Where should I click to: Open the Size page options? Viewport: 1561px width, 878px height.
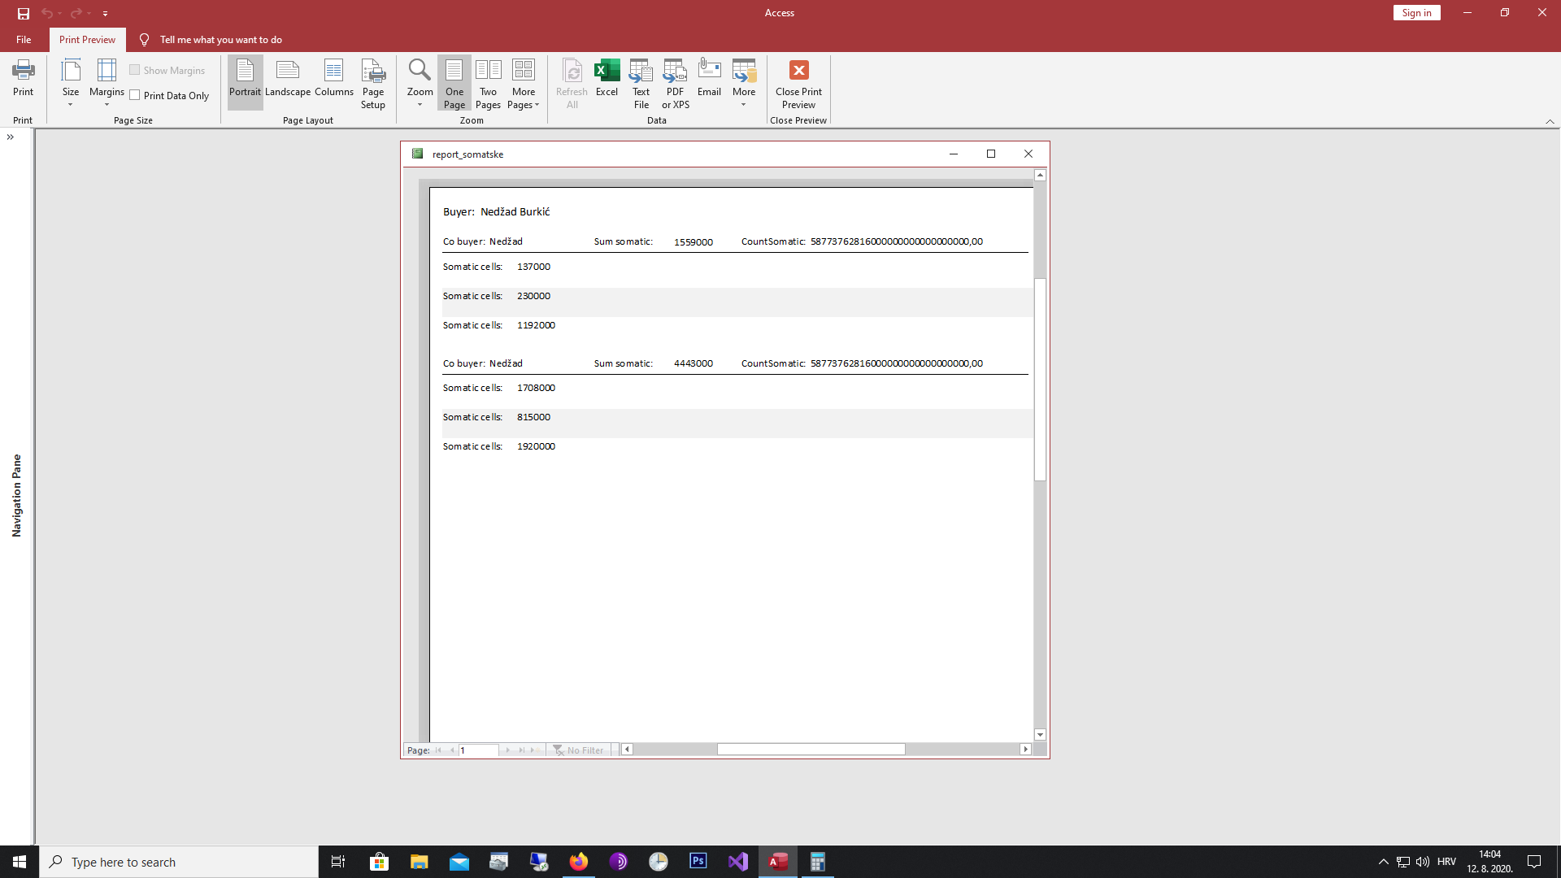tap(71, 83)
